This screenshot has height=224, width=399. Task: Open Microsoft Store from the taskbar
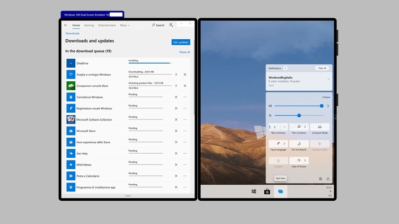pyautogui.click(x=267, y=191)
